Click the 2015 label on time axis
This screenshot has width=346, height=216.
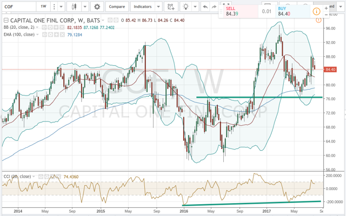click(x=101, y=211)
